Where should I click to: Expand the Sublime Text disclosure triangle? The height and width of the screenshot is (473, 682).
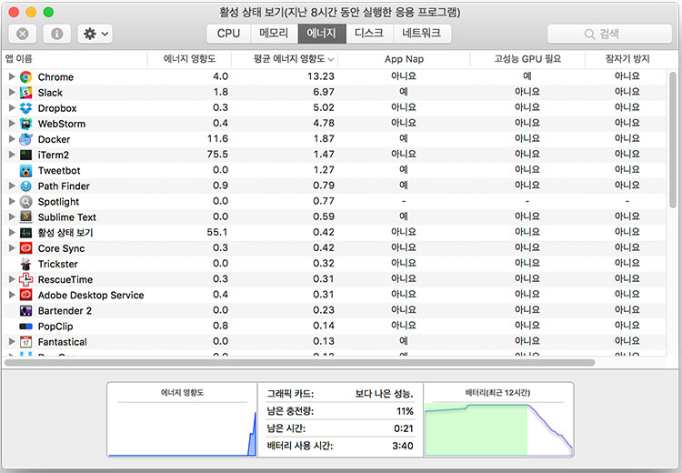tap(12, 216)
